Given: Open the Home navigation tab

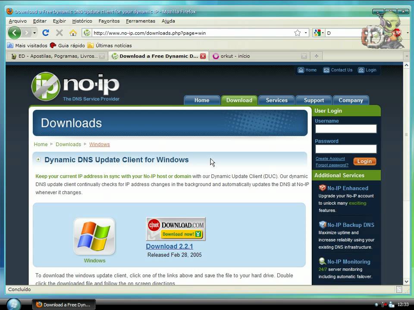Looking at the screenshot, I should (202, 100).
